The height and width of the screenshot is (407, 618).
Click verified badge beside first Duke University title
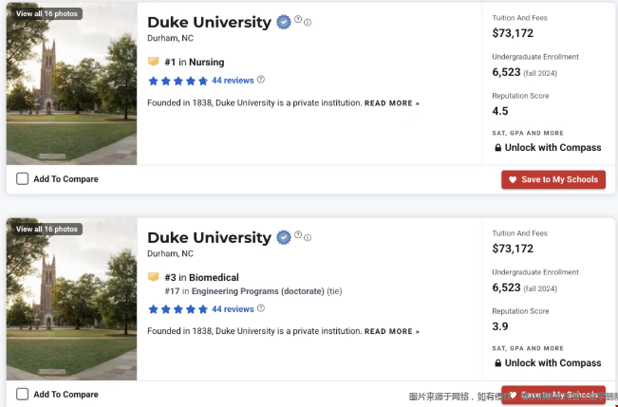click(284, 22)
